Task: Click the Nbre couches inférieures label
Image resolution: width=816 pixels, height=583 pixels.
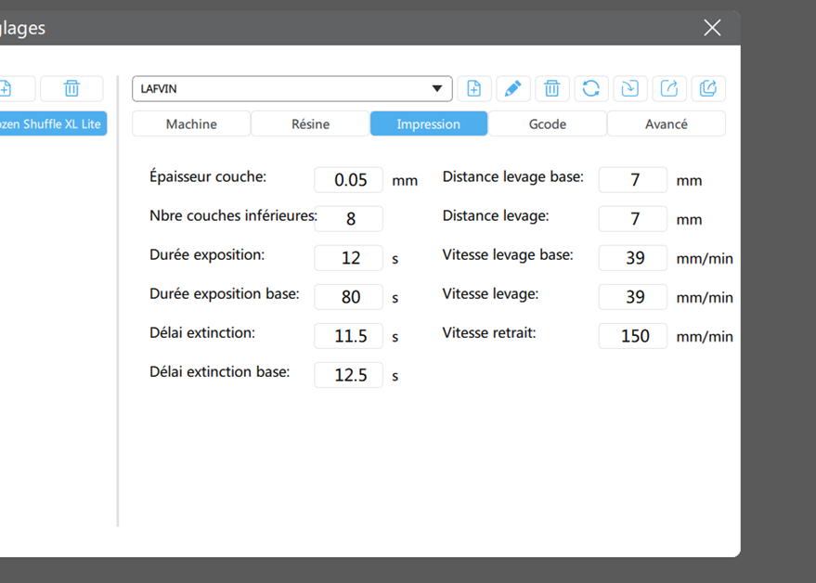Action: point(233,216)
